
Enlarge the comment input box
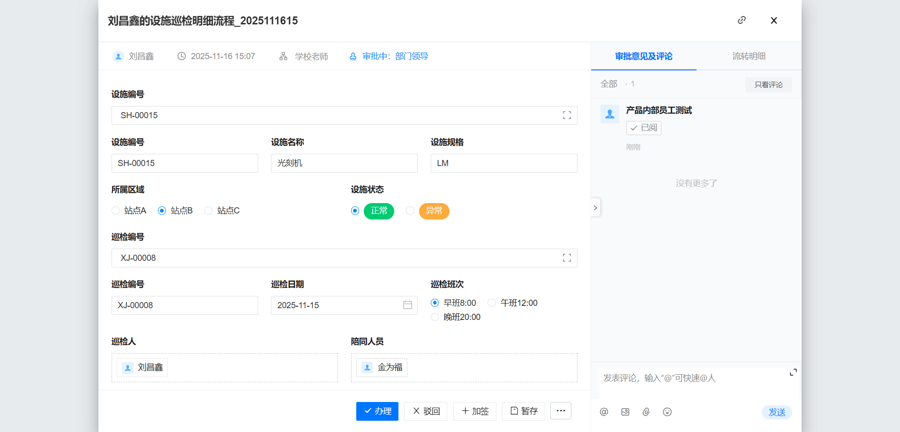click(793, 372)
